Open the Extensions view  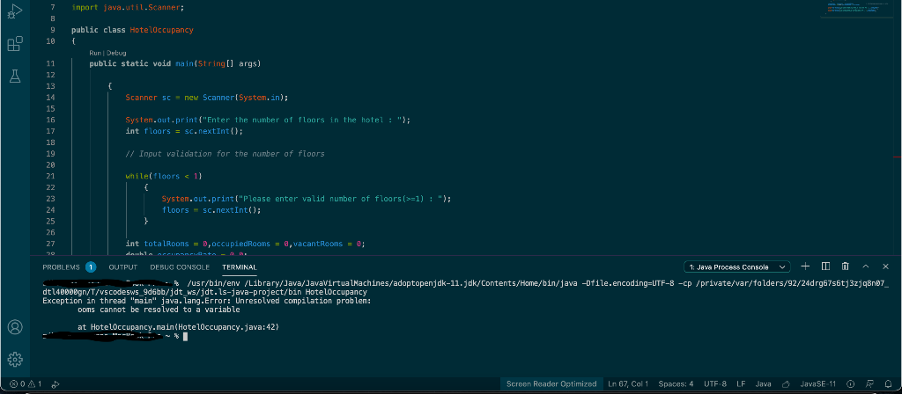pyautogui.click(x=15, y=44)
